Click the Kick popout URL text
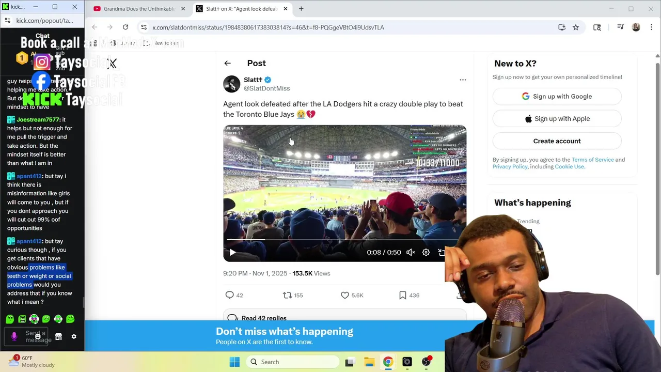 [44, 21]
